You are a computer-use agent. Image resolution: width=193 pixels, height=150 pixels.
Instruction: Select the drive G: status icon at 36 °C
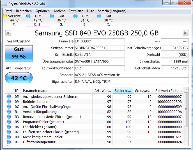[52, 16]
